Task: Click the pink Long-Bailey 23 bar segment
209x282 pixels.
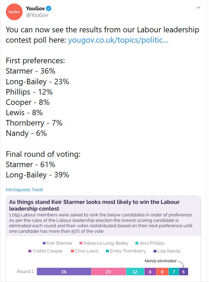Action: (109, 272)
